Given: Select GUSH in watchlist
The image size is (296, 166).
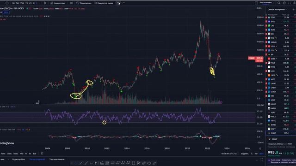Looking at the screenshot, I should coord(281,92).
